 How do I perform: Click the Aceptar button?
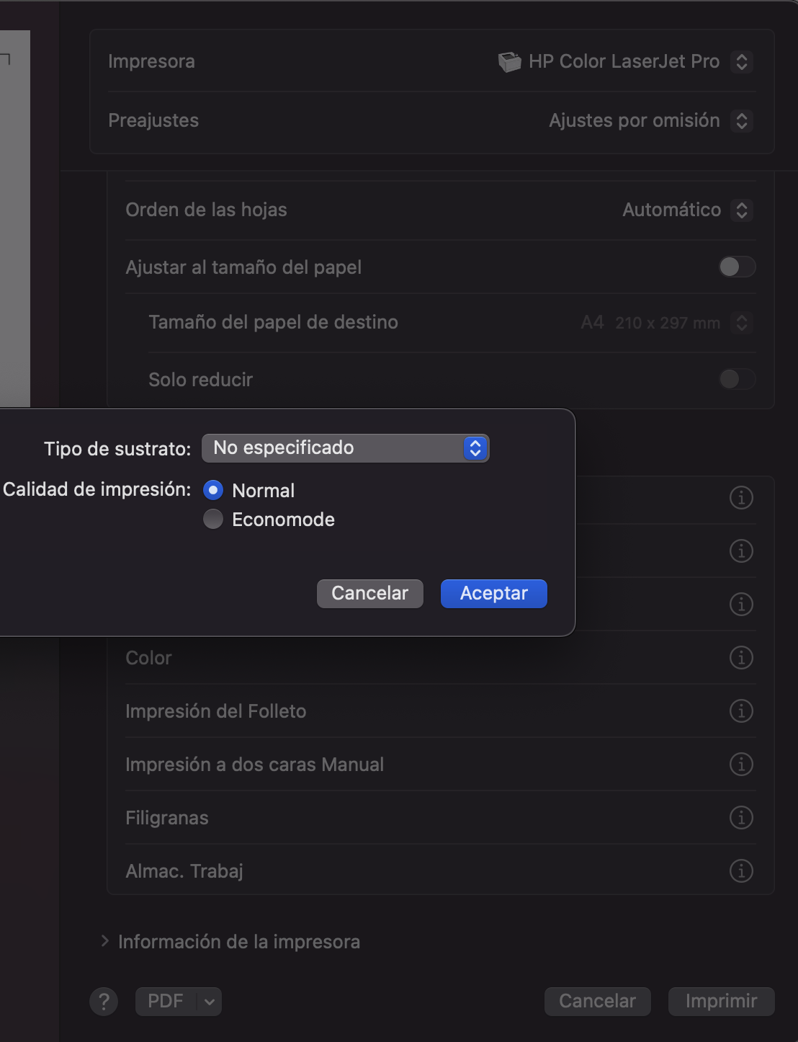tap(493, 593)
